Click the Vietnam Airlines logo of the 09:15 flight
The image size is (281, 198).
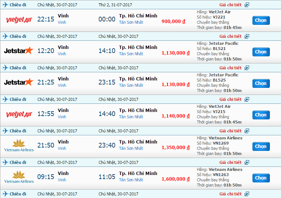click(19, 177)
